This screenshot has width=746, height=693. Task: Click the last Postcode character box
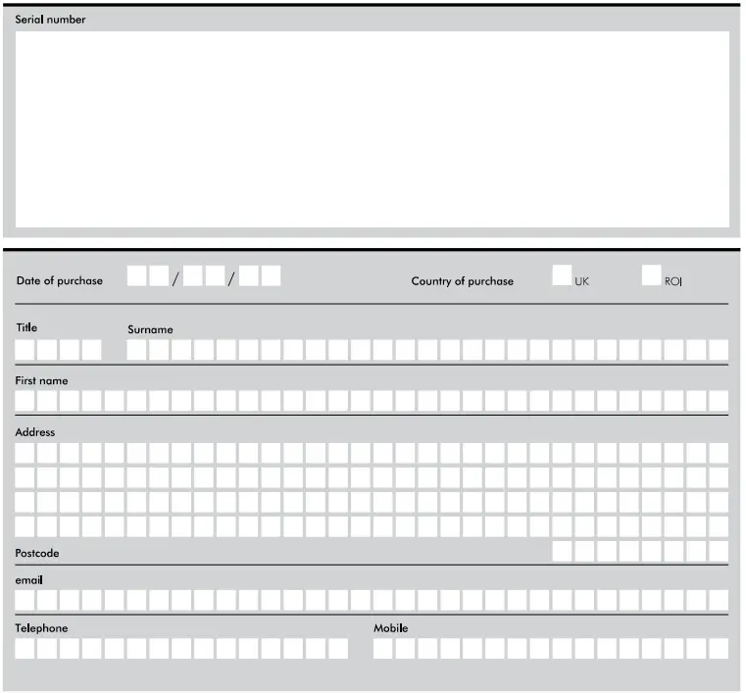pyautogui.click(x=719, y=551)
